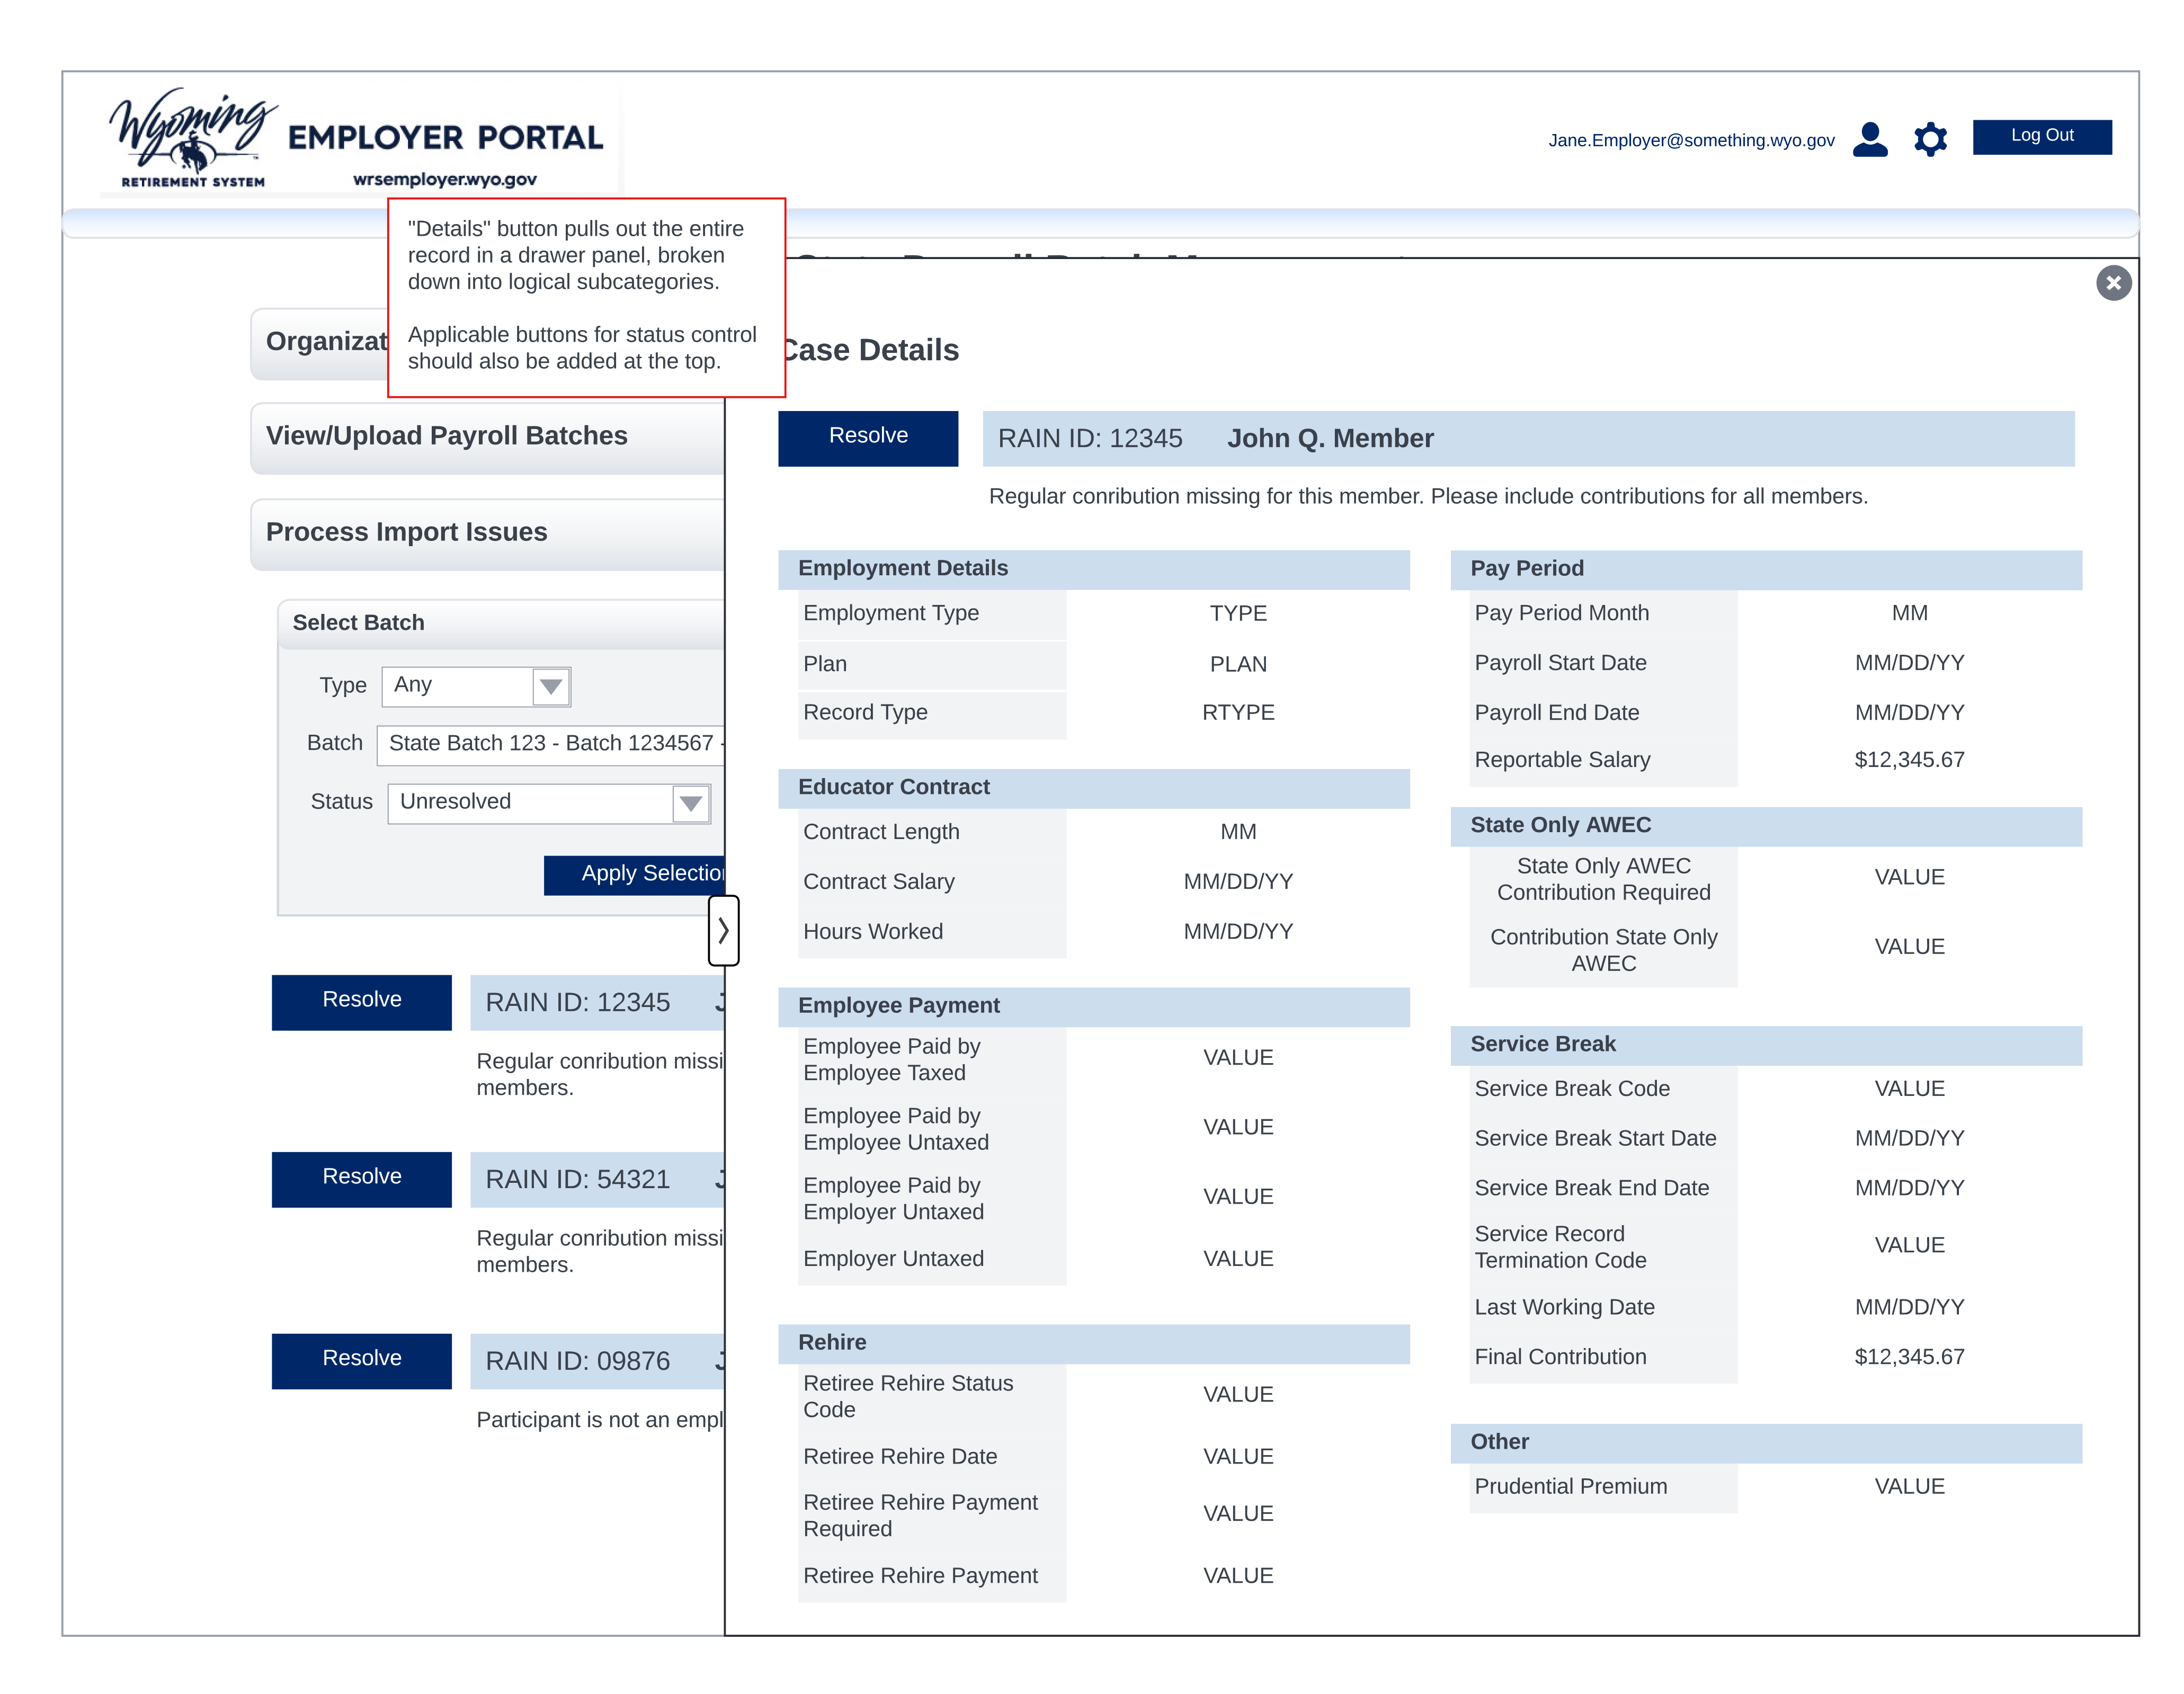Click the John Q. Member header bar

click(1528, 438)
